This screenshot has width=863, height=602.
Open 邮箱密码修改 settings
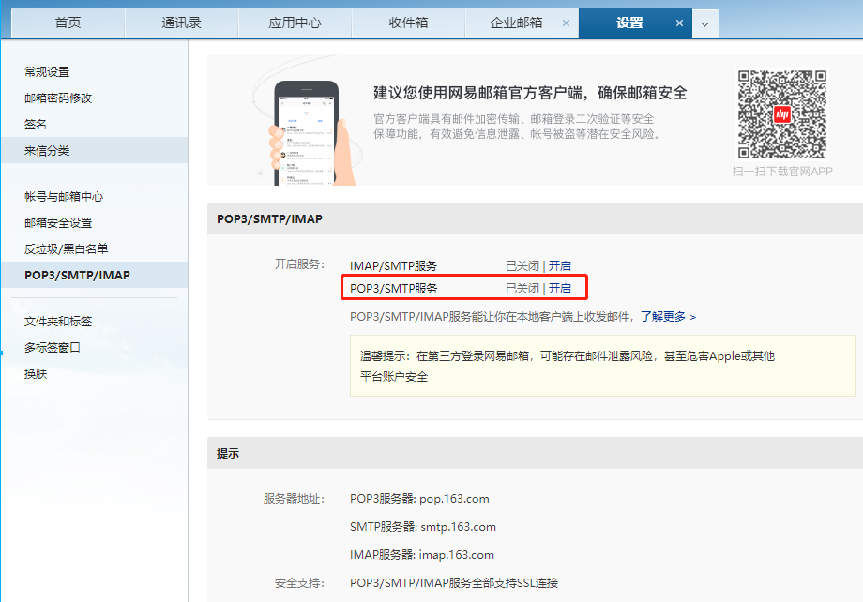click(58, 98)
